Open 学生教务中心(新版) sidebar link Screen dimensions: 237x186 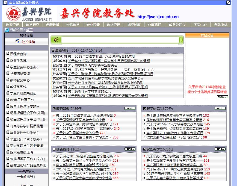[24, 67]
